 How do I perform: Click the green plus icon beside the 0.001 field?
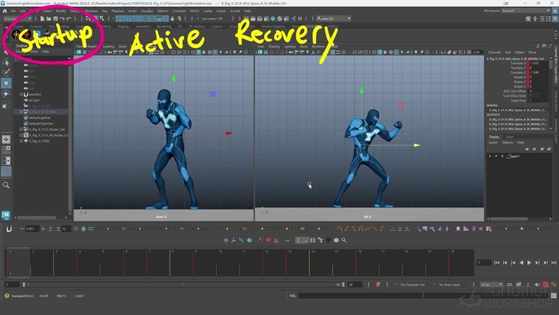43,229
